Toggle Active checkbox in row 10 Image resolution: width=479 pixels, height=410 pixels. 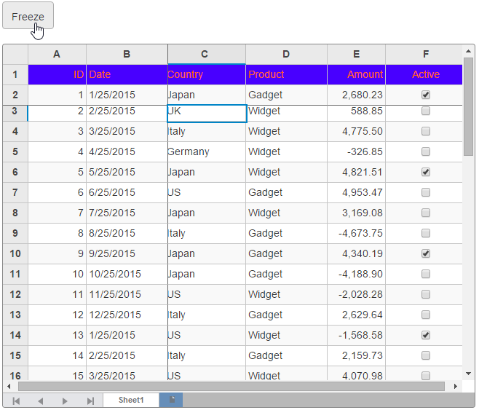tap(426, 253)
